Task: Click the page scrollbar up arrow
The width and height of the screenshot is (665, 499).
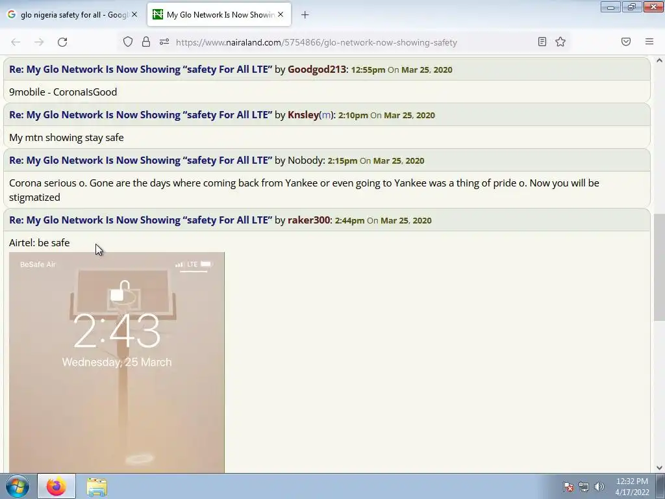Action: [659, 60]
